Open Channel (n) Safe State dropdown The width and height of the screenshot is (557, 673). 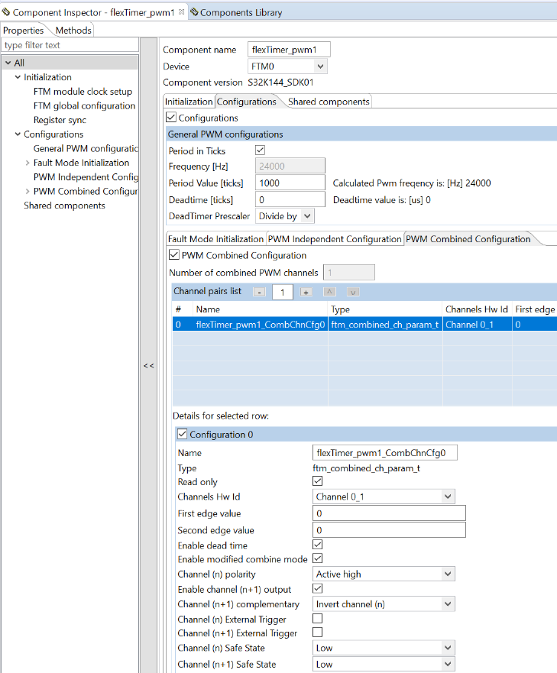coord(448,648)
